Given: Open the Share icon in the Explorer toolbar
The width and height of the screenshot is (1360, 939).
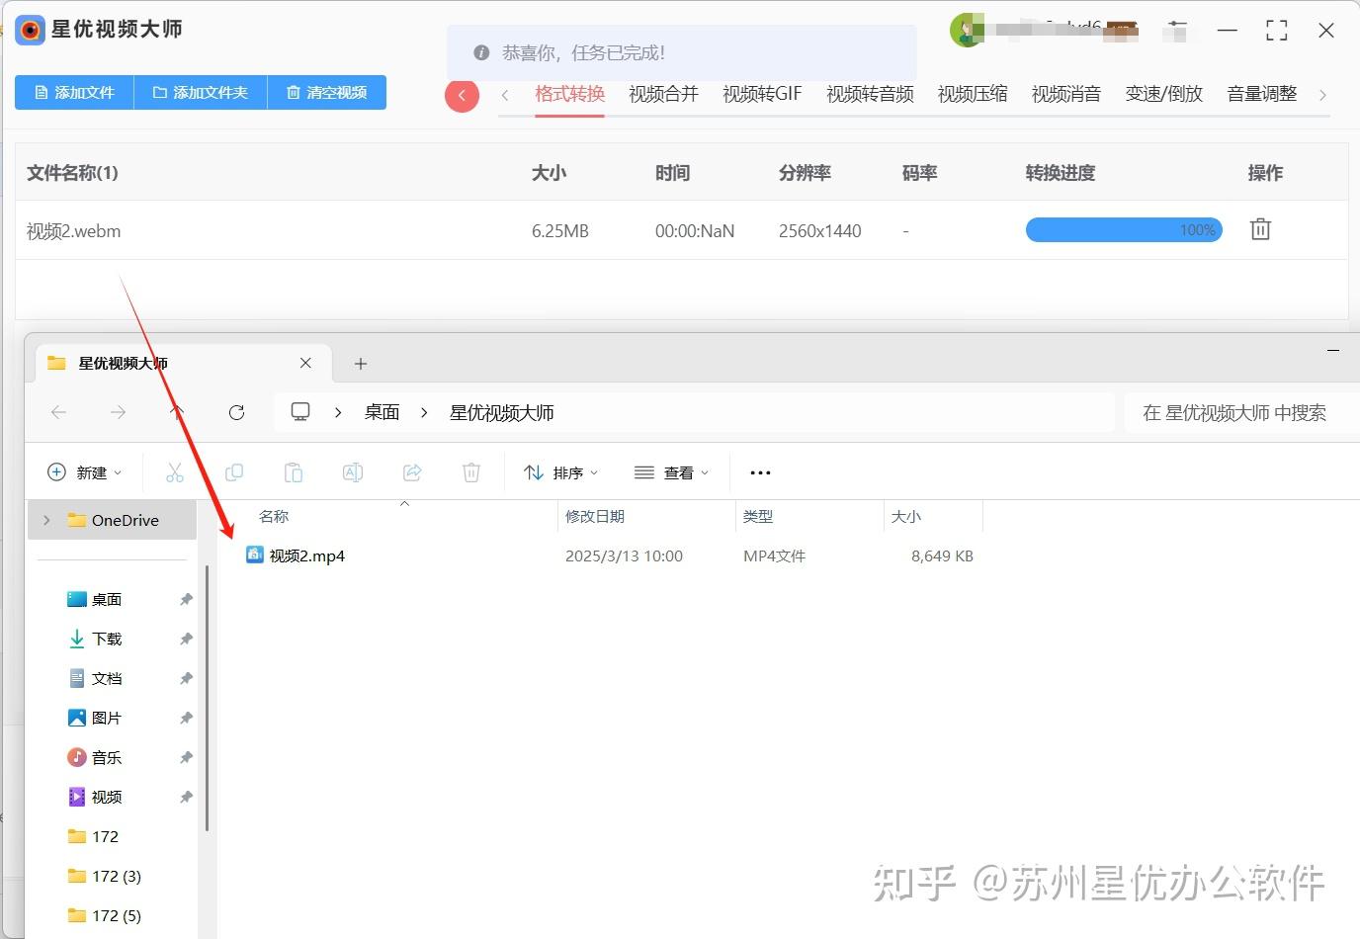Looking at the screenshot, I should 412,472.
